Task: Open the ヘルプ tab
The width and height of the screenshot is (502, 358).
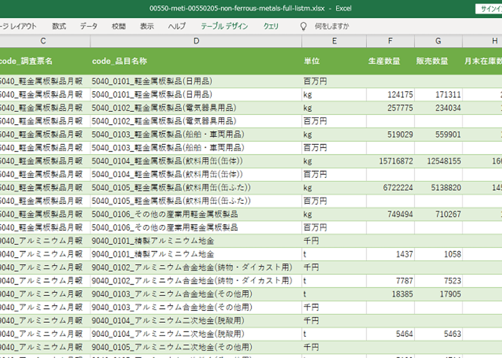Action: [x=177, y=26]
